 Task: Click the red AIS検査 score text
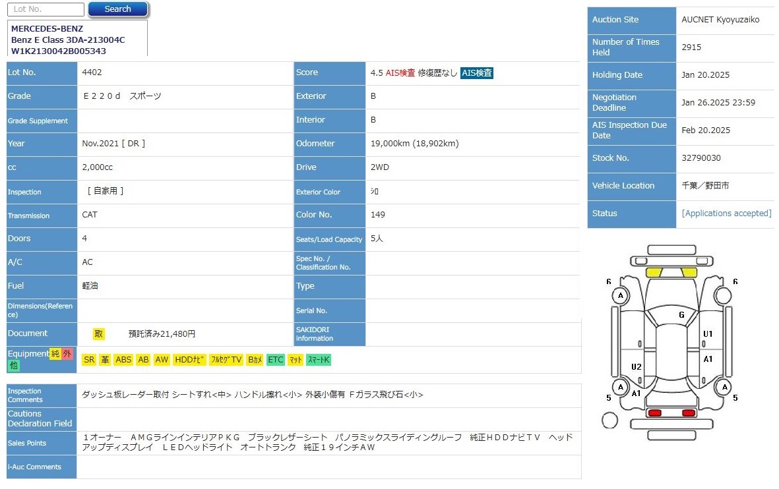[400, 73]
